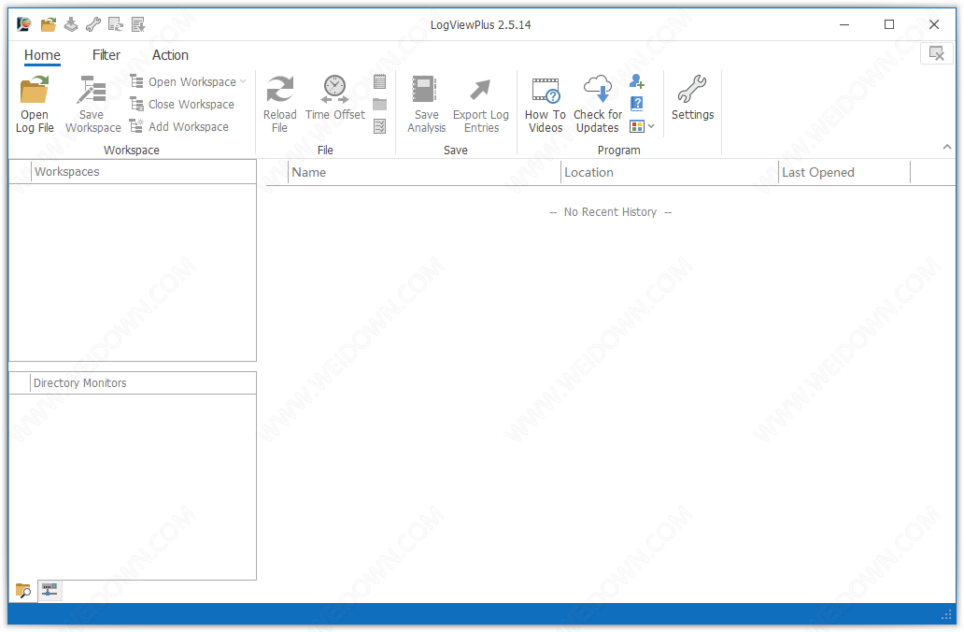Click quick-access refresh-document icon in title bar

tap(116, 24)
